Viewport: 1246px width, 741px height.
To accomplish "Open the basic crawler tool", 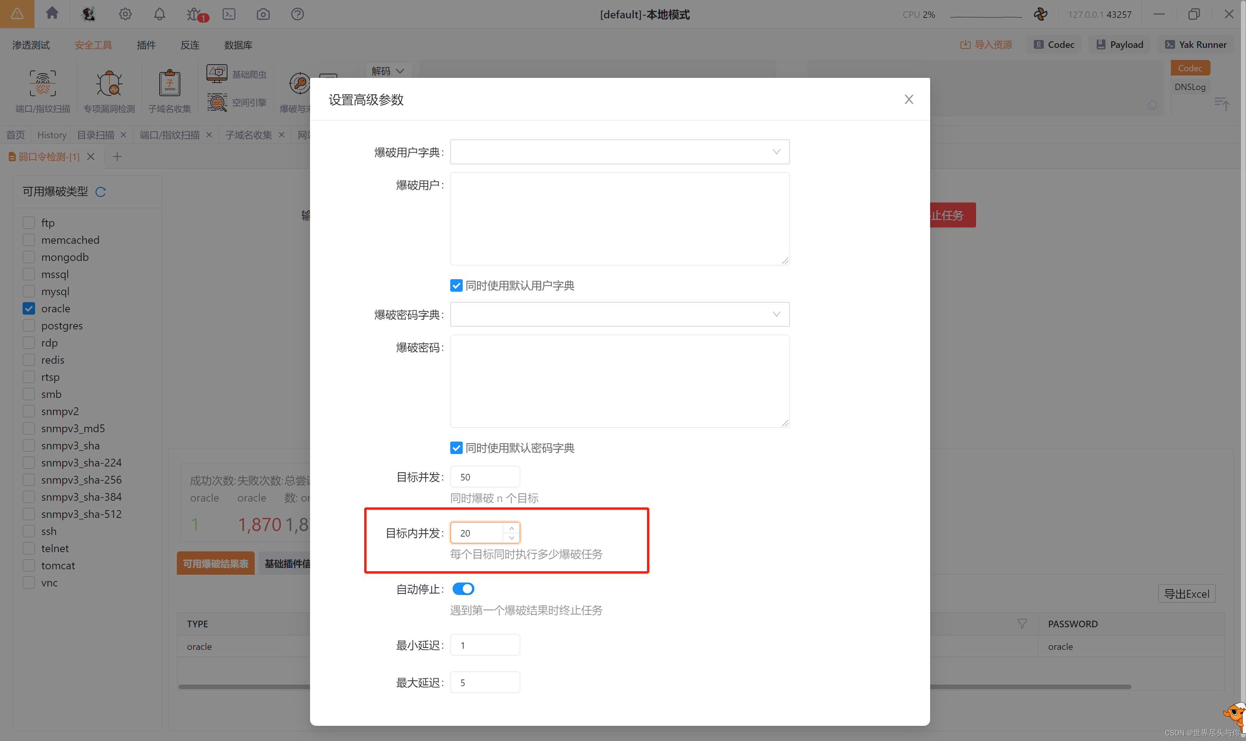I will pyautogui.click(x=237, y=74).
